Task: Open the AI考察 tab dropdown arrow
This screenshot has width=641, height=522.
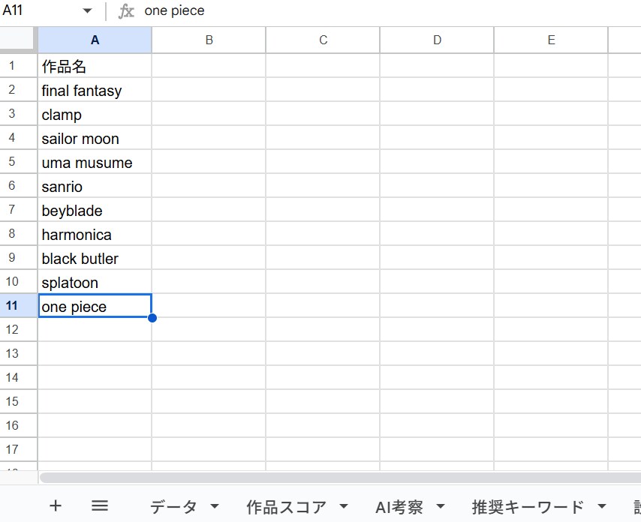Action: click(x=441, y=507)
